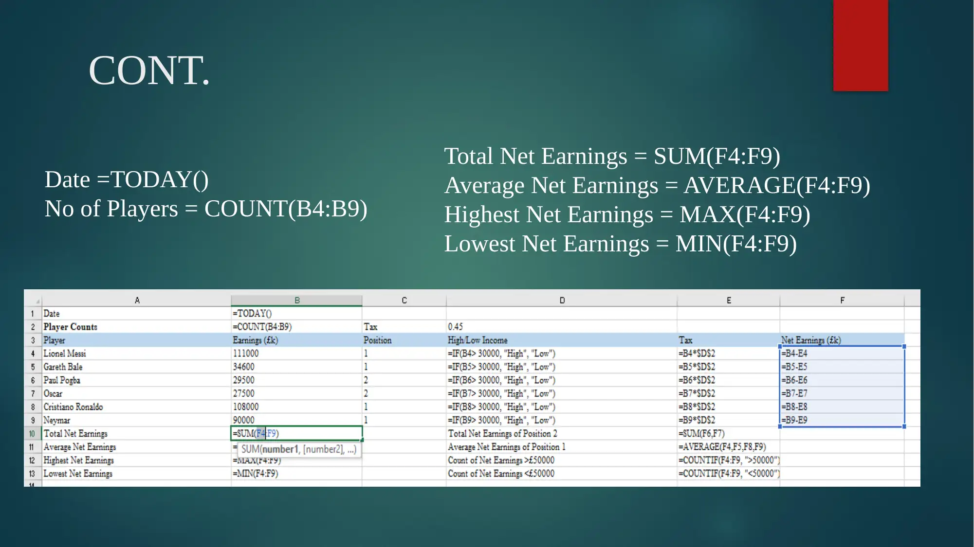Click cell with =COUNT(B4:B9)
974x547 pixels.
[x=296, y=327]
